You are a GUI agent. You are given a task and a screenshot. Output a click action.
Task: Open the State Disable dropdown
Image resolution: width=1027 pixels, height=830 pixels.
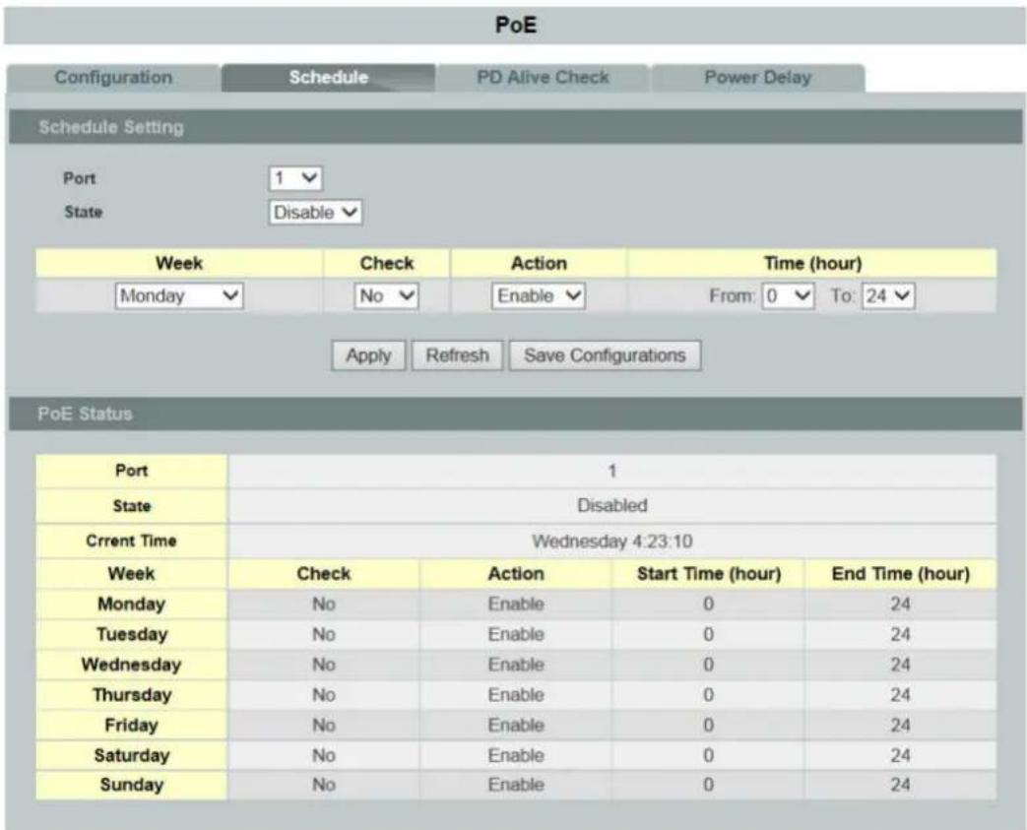point(315,213)
